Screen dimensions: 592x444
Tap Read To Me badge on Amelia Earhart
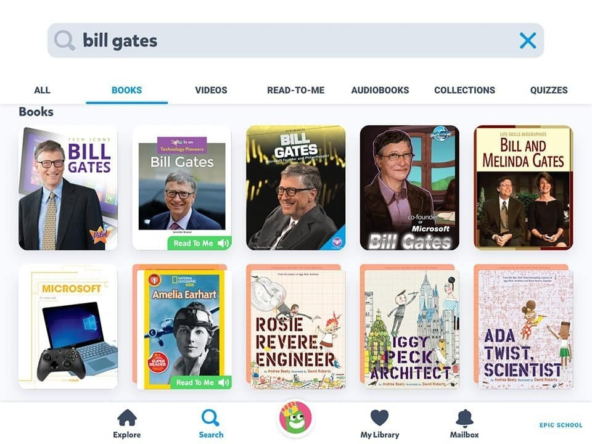(x=201, y=382)
